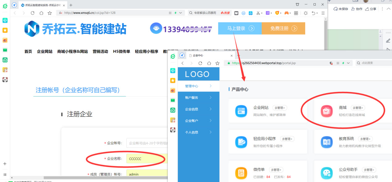Open the games icon in the browser toolbar
The image size is (392, 182).
click(x=286, y=13)
